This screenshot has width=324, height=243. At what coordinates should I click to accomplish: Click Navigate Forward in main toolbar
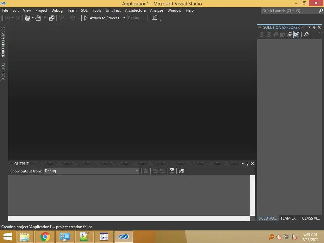[x=18, y=18]
